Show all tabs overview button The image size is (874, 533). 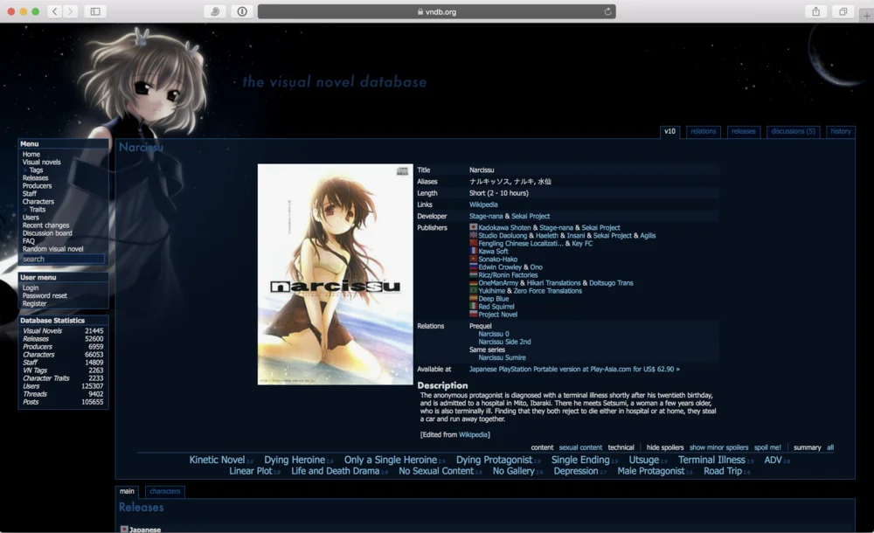click(843, 11)
